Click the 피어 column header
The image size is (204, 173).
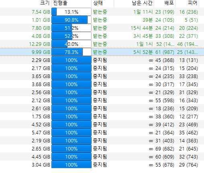click(x=187, y=3)
